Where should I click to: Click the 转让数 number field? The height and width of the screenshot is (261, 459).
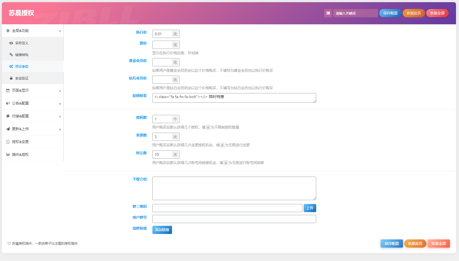tap(162, 155)
